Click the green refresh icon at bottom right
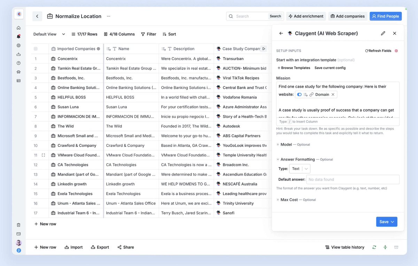The height and width of the screenshot is (266, 418). tap(374, 247)
